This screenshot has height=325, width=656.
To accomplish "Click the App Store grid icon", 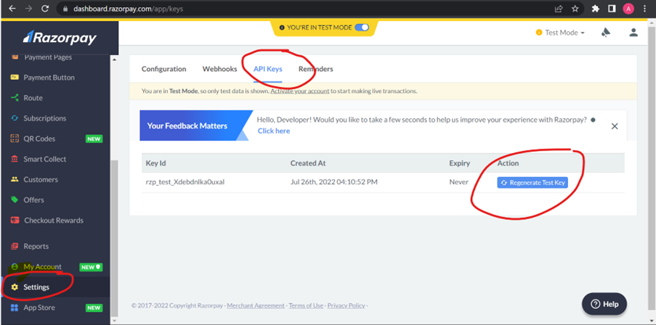I will click(15, 308).
